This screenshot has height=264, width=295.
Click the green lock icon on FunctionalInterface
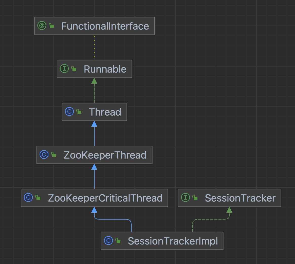coord(51,26)
